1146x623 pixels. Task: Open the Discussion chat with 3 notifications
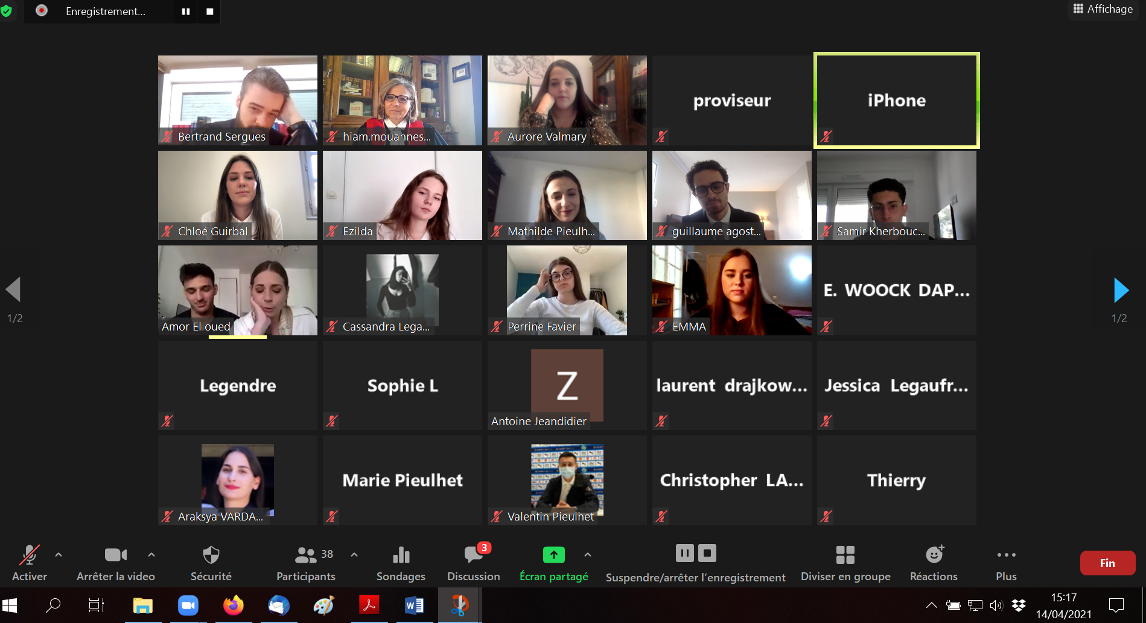coord(474,563)
